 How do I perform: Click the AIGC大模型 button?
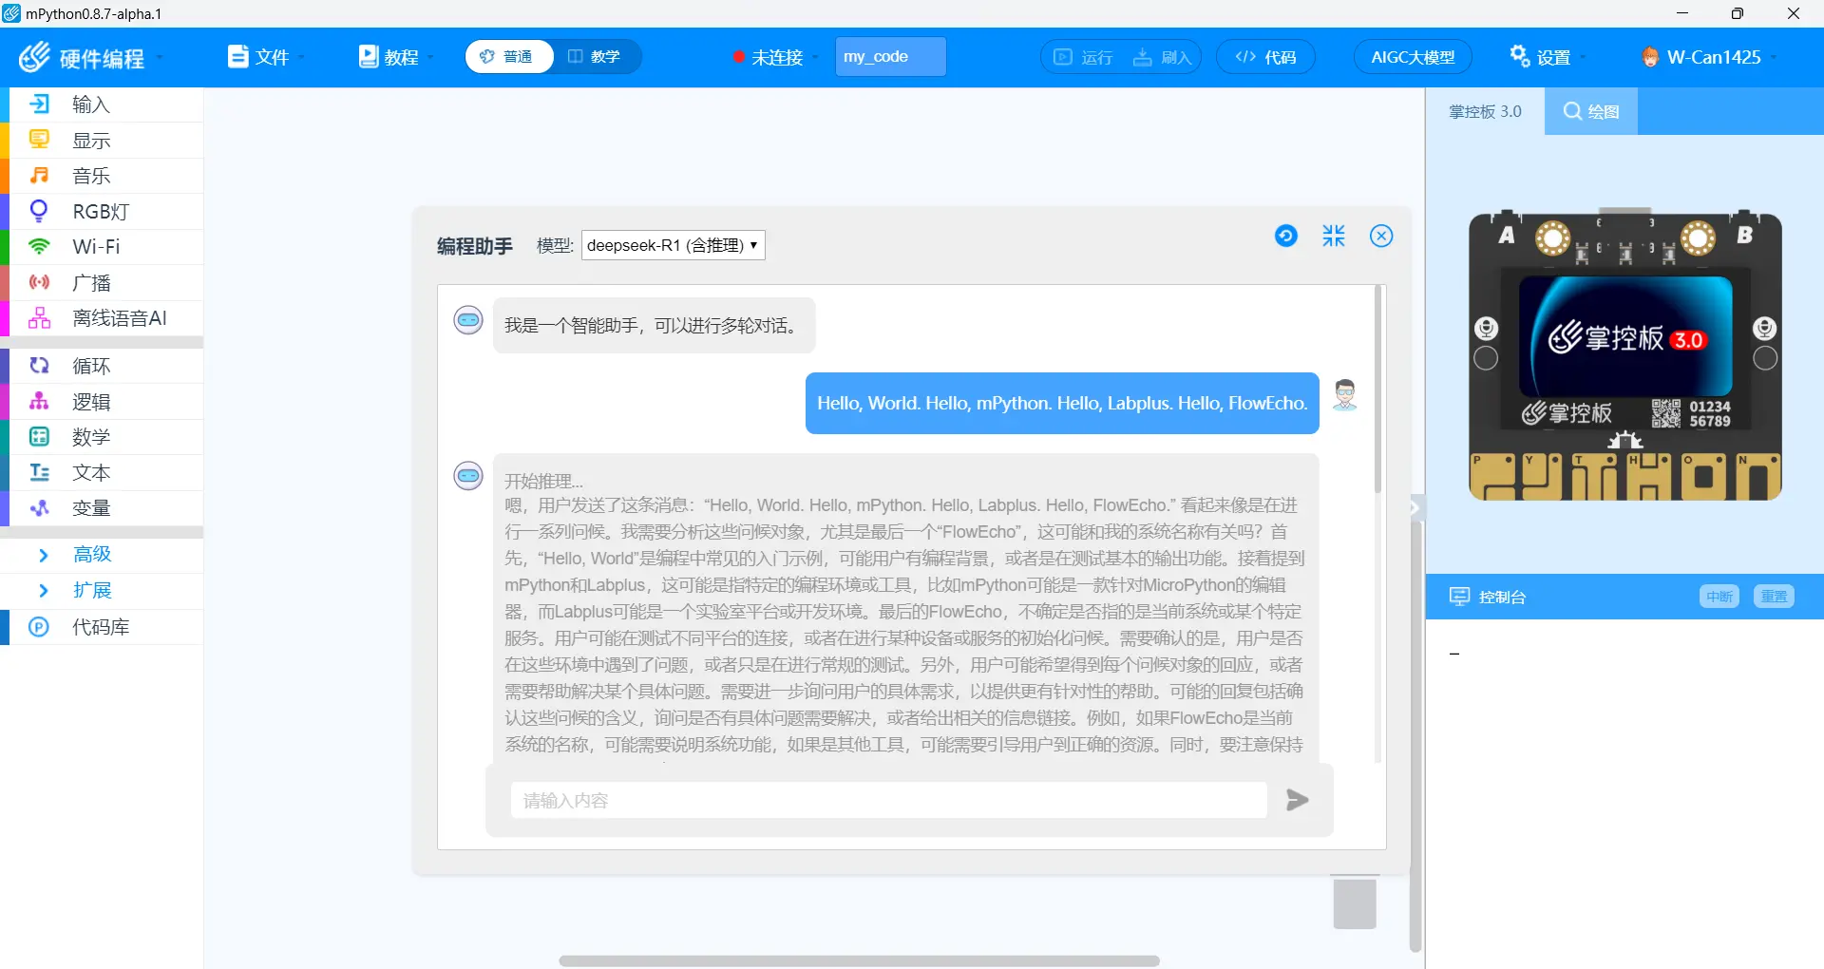point(1412,57)
